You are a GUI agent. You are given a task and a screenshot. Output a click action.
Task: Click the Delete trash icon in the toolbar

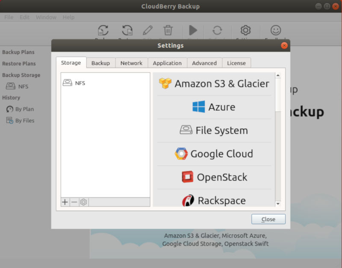tap(168, 30)
